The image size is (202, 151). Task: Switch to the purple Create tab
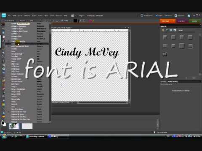tap(181, 21)
